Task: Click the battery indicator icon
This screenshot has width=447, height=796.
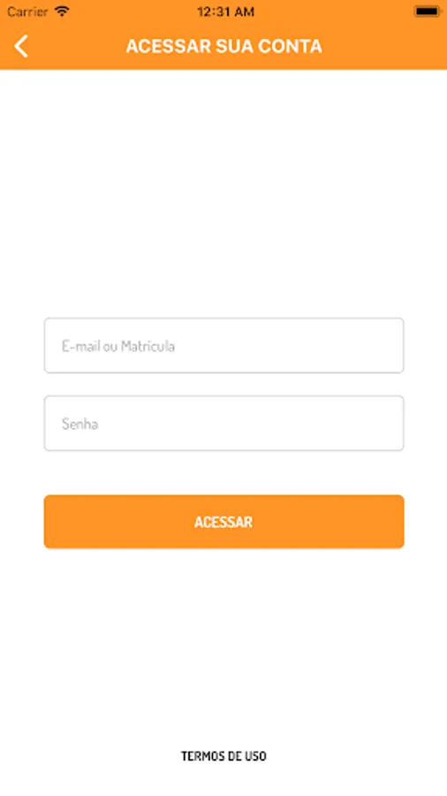Action: click(428, 11)
